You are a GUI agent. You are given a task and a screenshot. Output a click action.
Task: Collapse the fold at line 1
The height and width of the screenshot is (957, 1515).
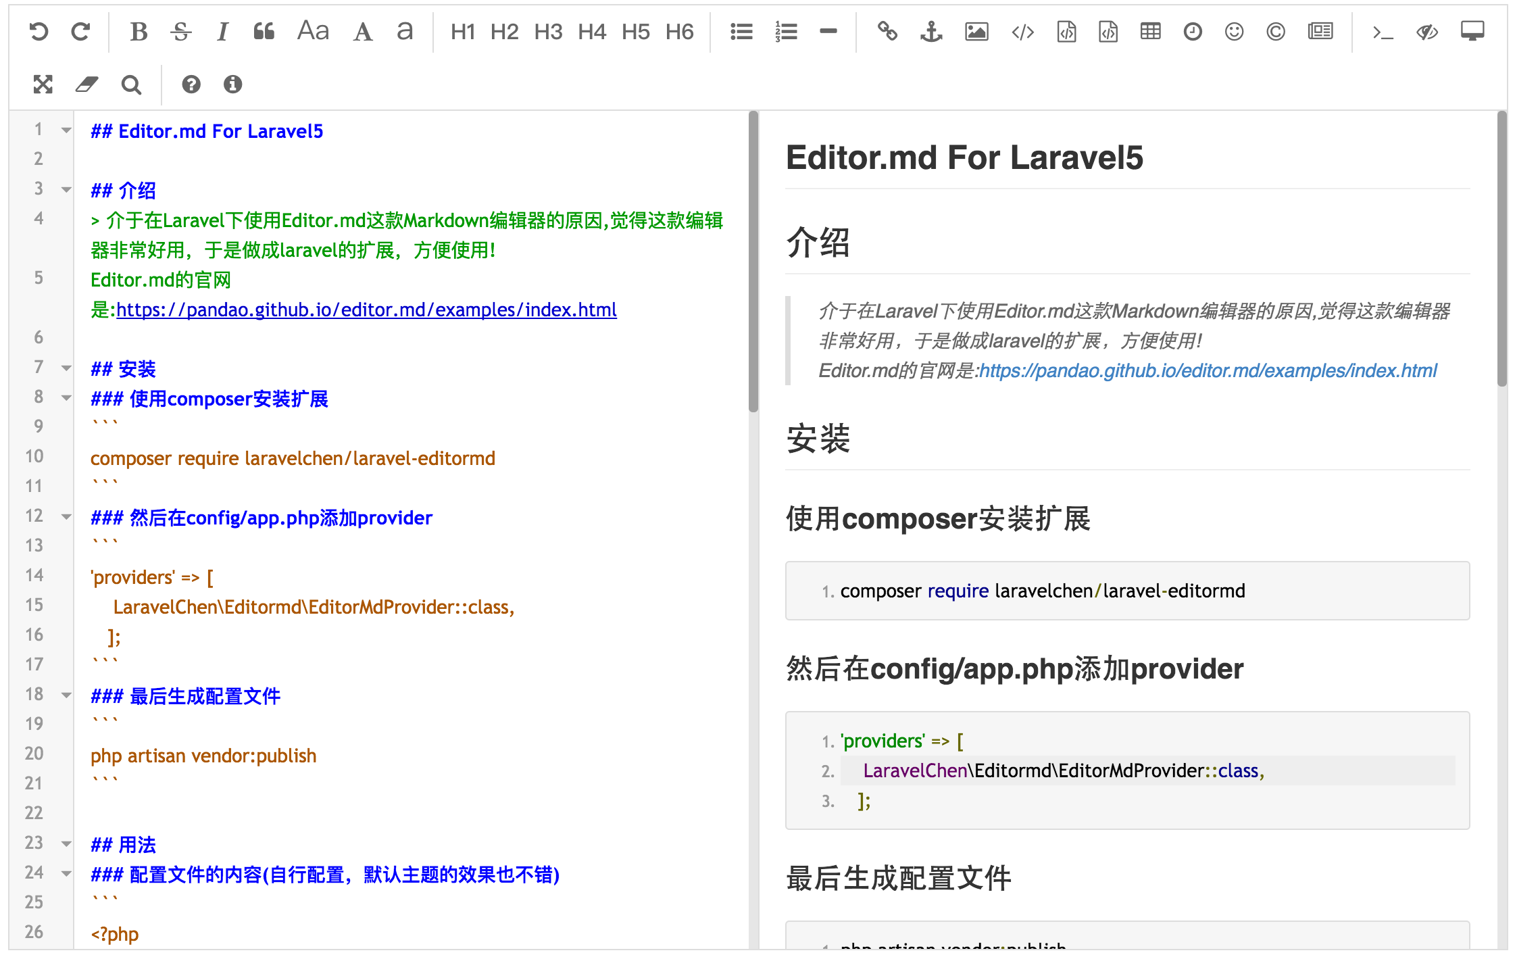66,130
